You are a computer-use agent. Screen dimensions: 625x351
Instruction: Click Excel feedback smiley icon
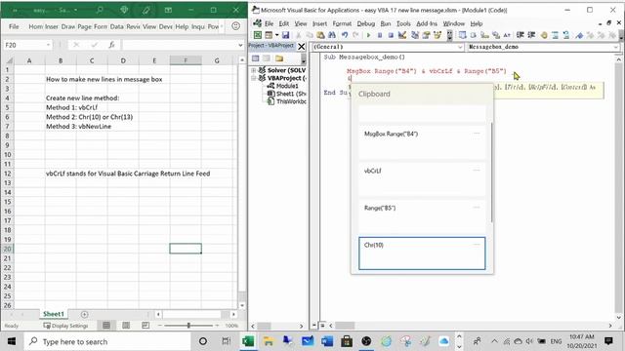236,26
